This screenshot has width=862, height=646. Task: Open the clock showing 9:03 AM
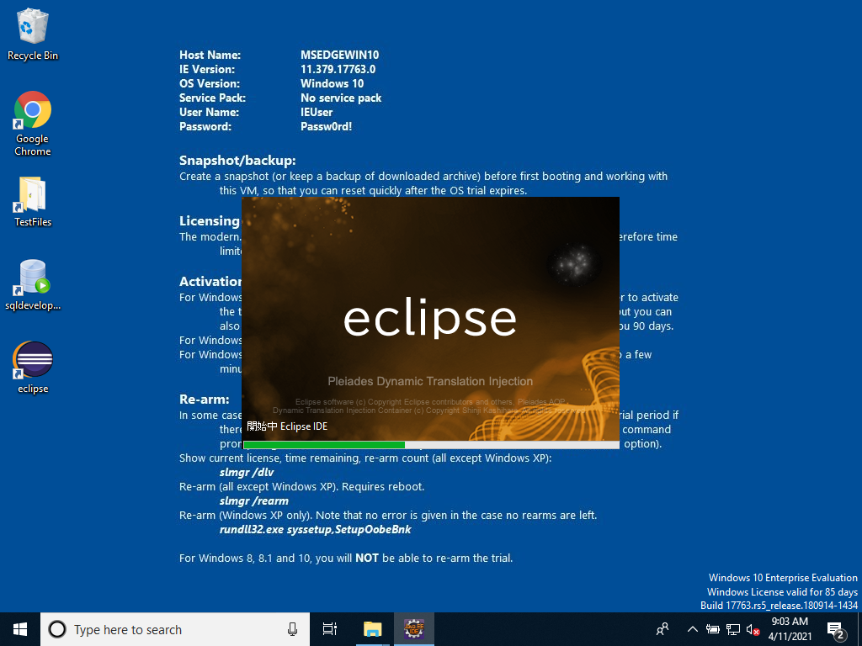tap(790, 629)
